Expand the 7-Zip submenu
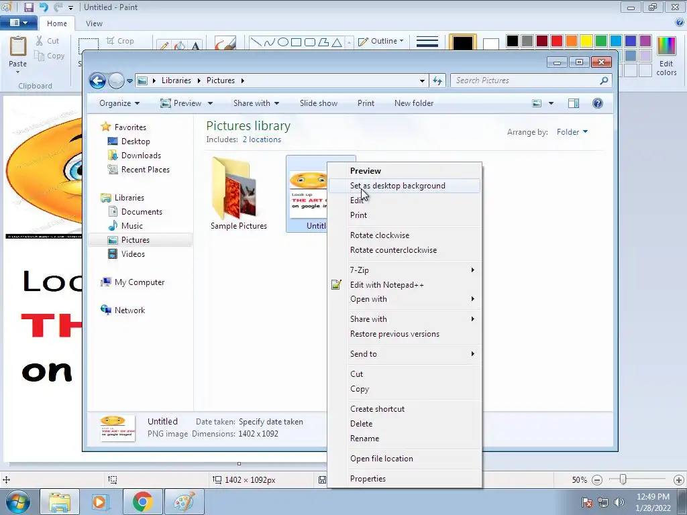This screenshot has width=687, height=515. pos(404,270)
